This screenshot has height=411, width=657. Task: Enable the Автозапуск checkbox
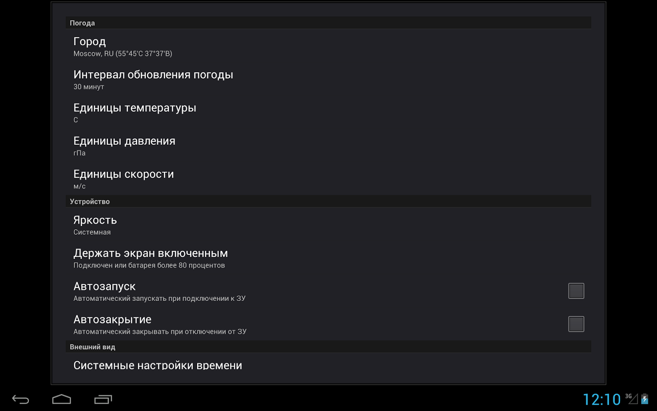pos(576,291)
